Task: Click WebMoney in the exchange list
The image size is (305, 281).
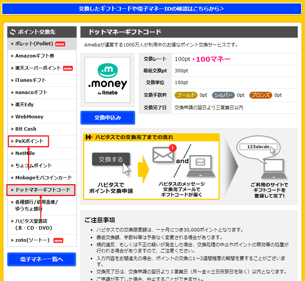Action: coord(29,117)
